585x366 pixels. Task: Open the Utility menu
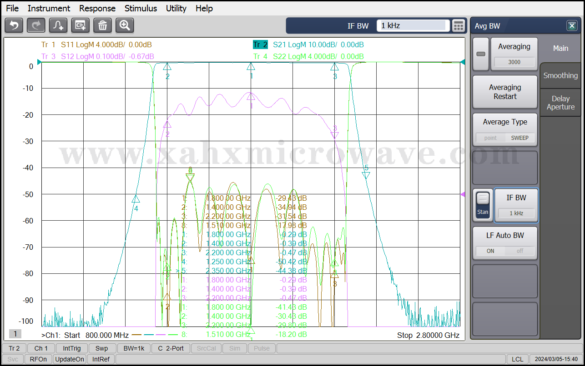(176, 8)
